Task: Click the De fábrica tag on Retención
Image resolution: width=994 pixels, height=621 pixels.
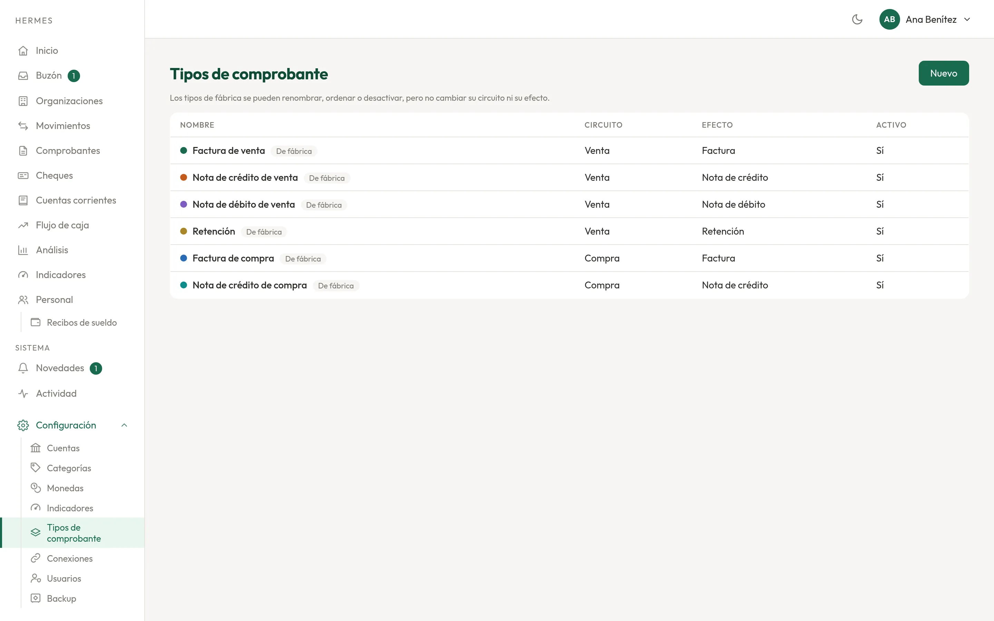Action: coord(264,232)
